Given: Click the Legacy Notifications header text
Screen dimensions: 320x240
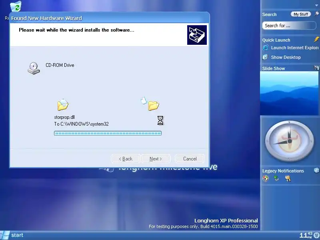Looking at the screenshot, I should (283, 171).
